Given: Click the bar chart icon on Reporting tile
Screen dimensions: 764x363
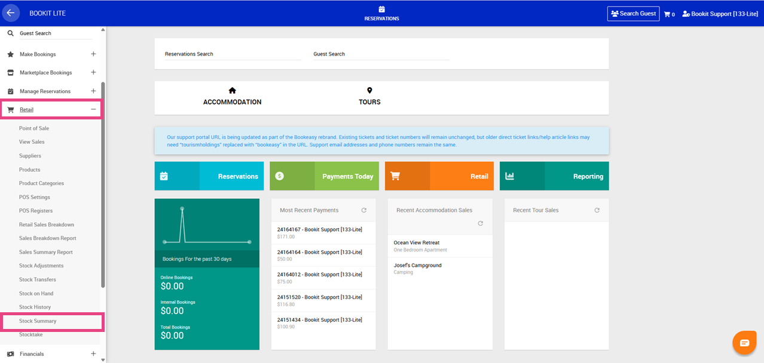Looking at the screenshot, I should [x=510, y=176].
